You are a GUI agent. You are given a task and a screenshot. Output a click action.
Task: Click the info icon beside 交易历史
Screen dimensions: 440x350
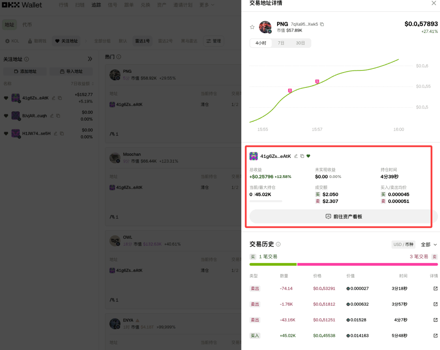(278, 244)
